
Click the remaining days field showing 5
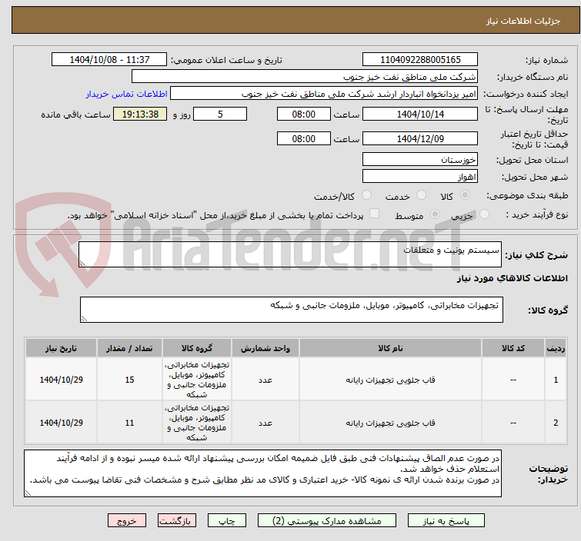[220, 115]
